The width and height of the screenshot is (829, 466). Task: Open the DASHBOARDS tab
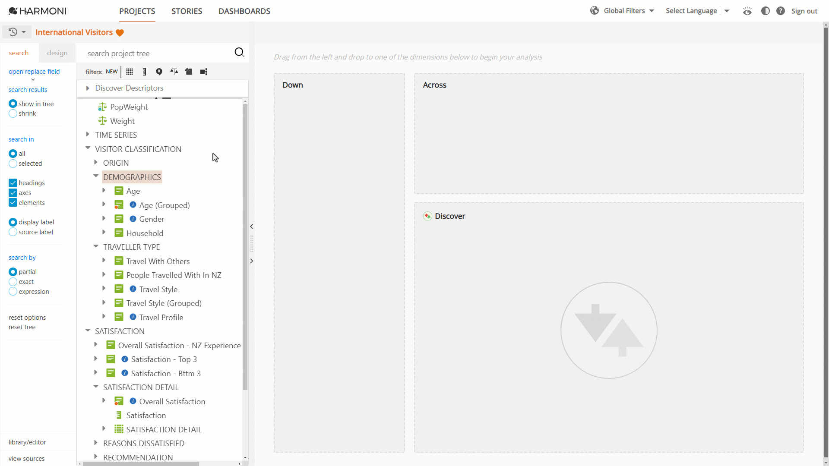tap(244, 11)
